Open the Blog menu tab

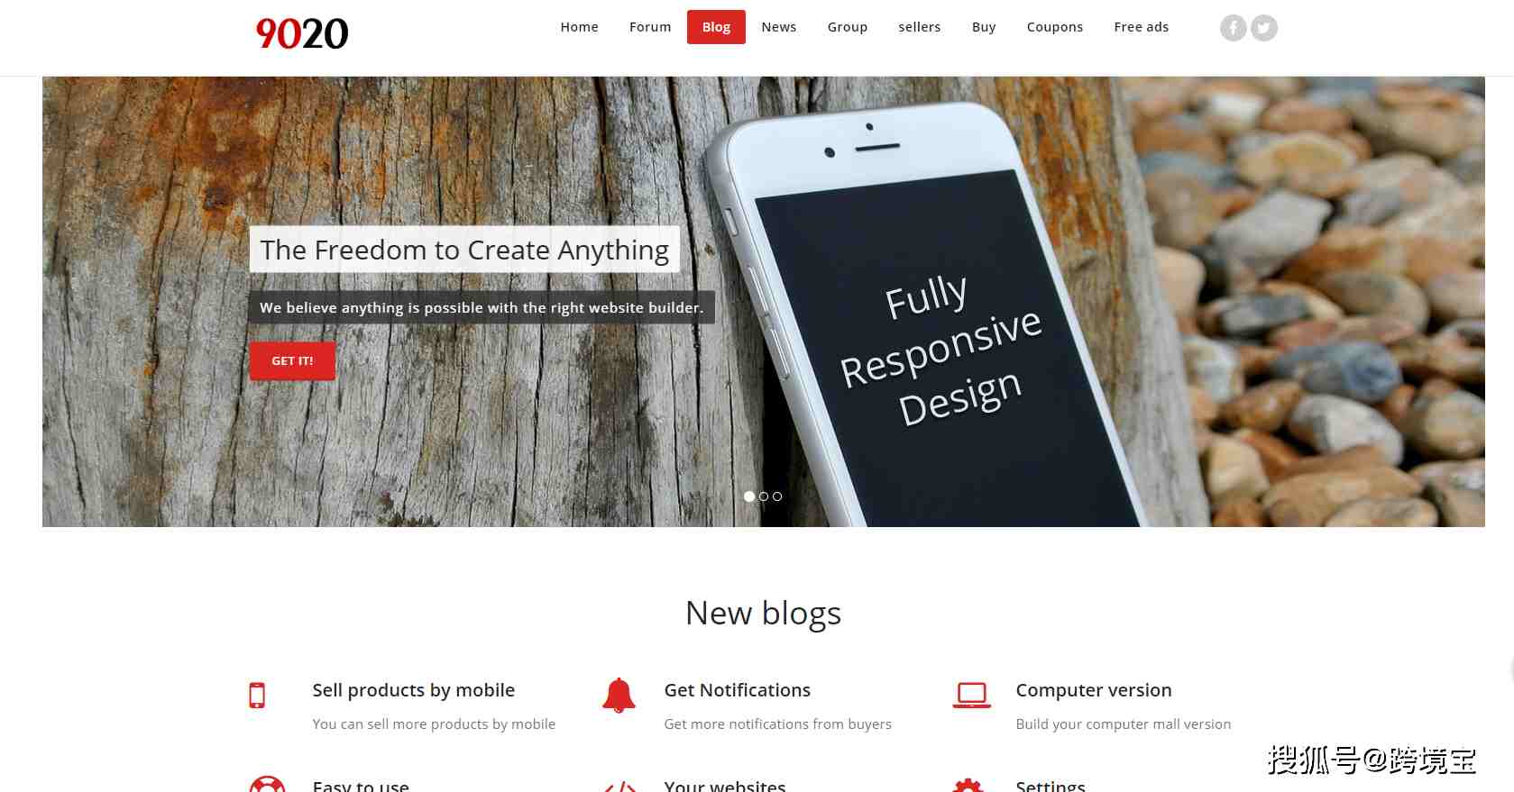(716, 27)
